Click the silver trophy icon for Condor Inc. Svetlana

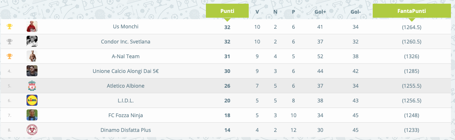[10, 41]
